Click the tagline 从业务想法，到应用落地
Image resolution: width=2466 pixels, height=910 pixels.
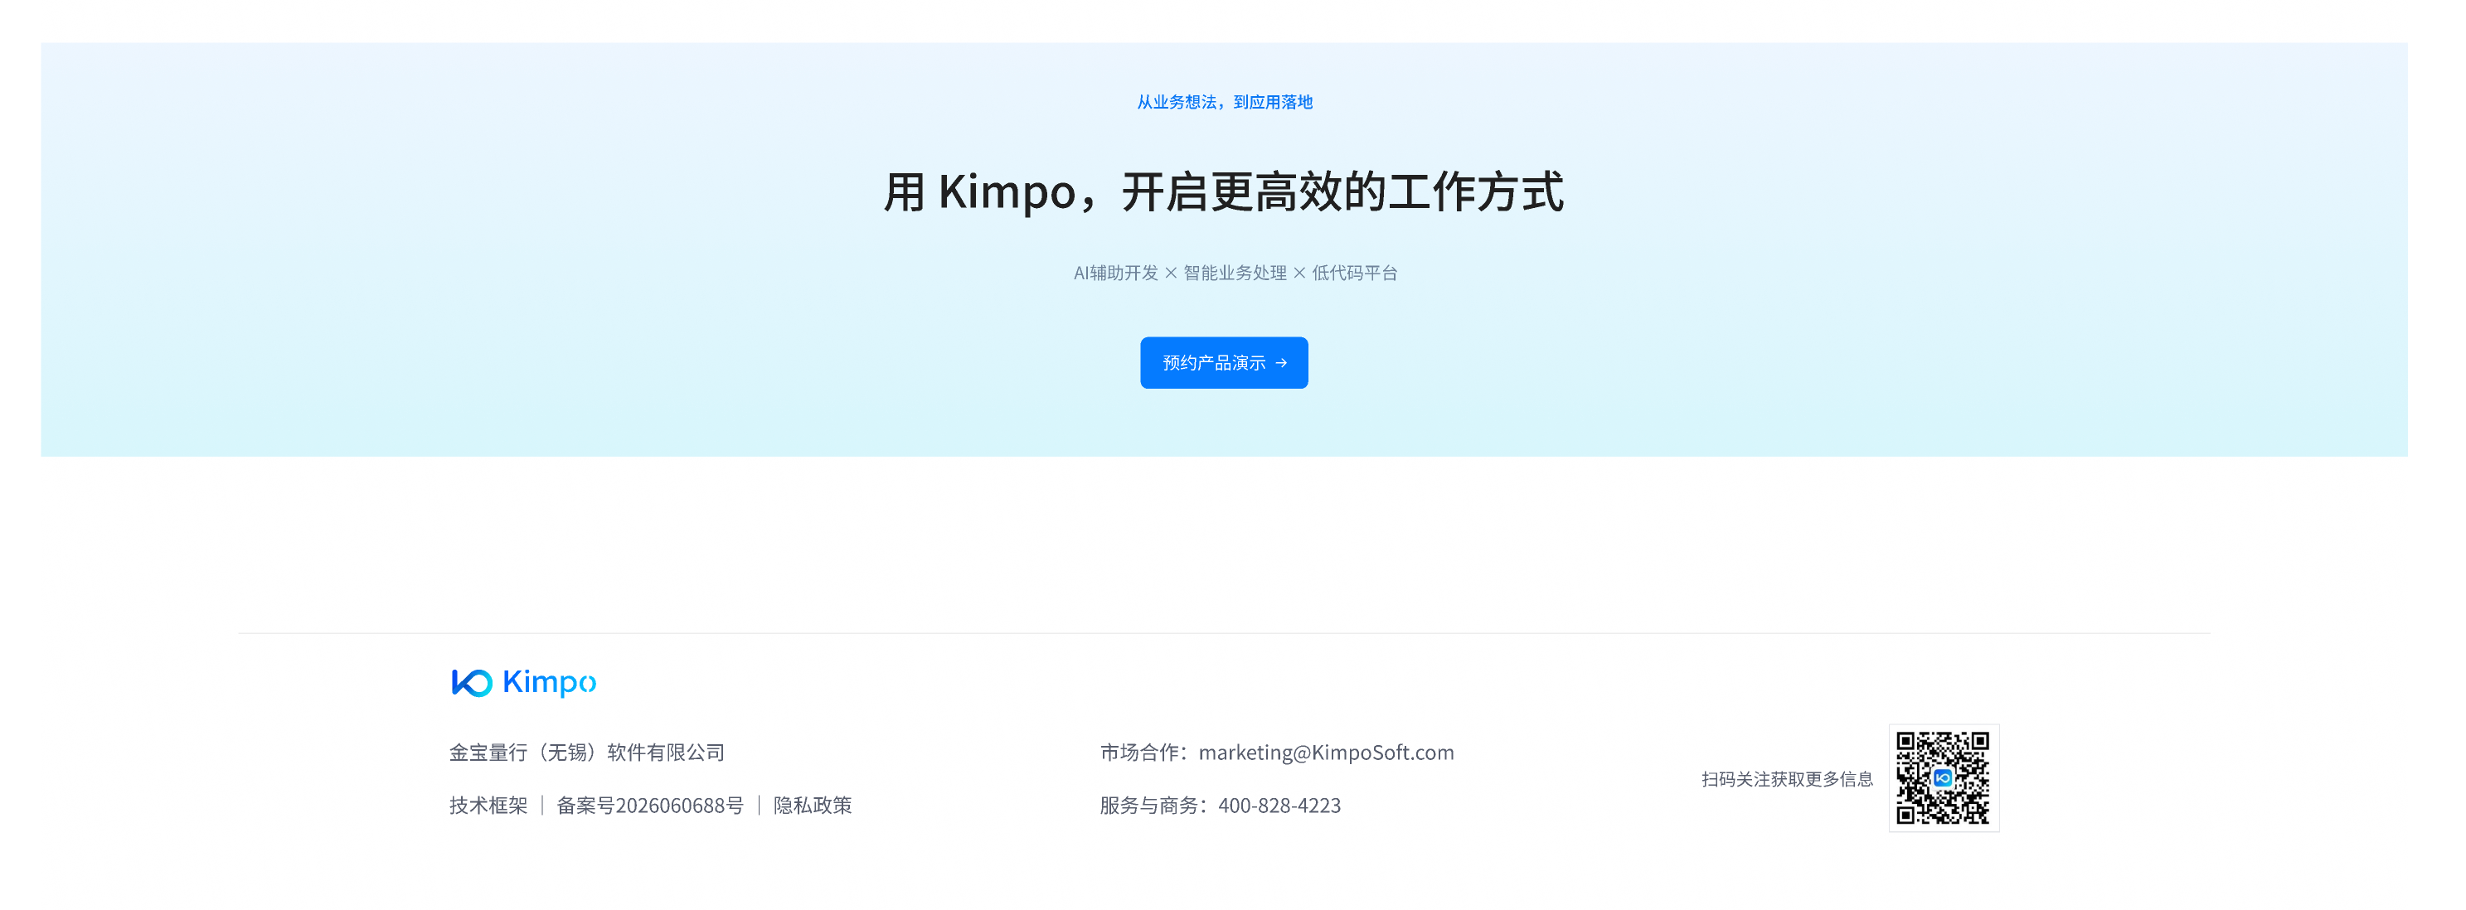click(x=1225, y=103)
